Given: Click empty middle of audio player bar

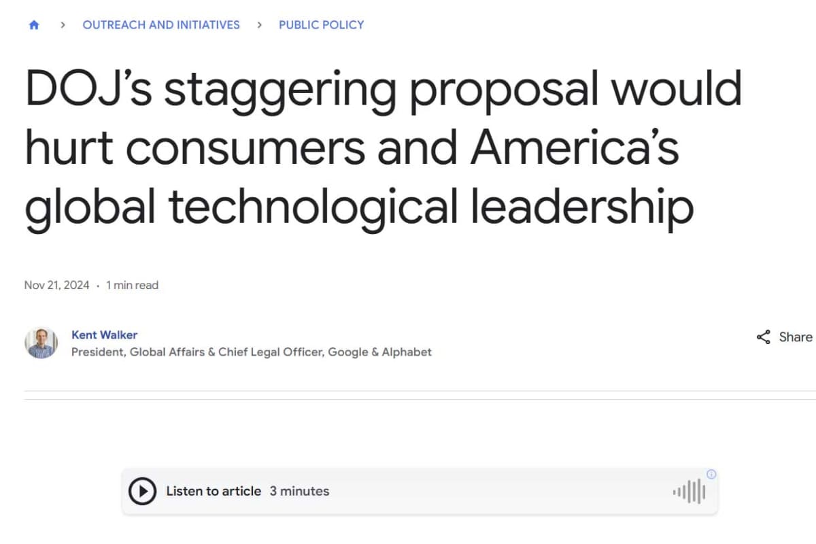Looking at the screenshot, I should pos(496,491).
